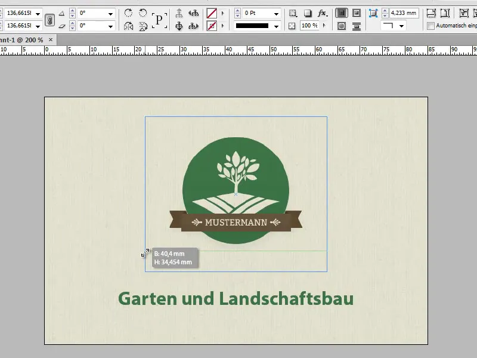This screenshot has width=477, height=358.
Task: Click the corner options icon
Action: pyautogui.click(x=373, y=13)
